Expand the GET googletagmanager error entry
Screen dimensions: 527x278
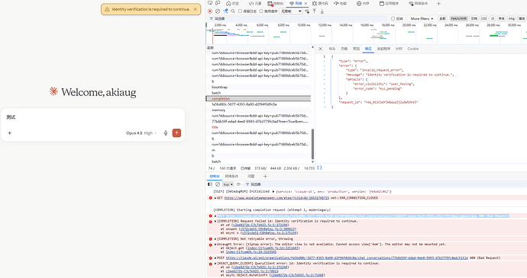click(x=215, y=198)
